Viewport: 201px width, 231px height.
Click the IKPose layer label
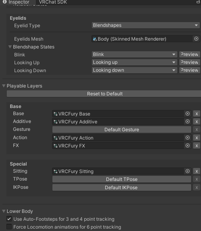(20, 187)
